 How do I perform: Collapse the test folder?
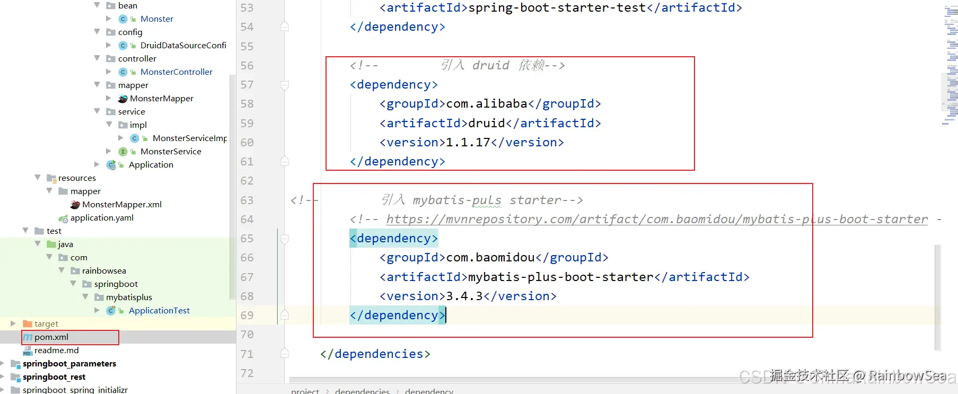click(25, 231)
